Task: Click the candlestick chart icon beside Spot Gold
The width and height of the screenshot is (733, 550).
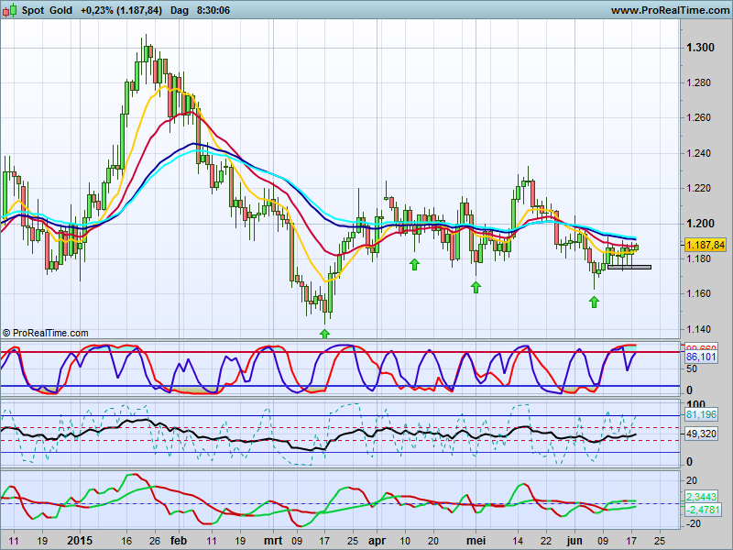Action: click(9, 10)
